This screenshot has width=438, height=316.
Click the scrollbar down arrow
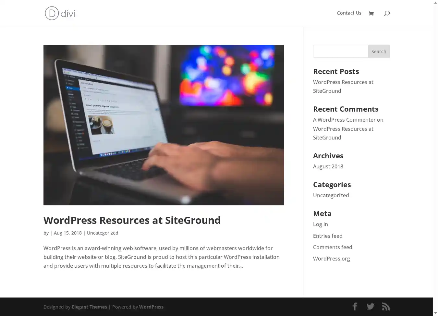click(435, 313)
